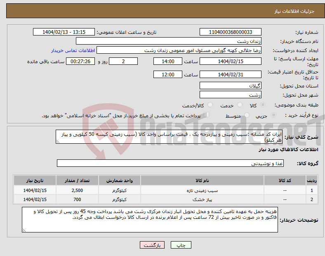Screen dimensions: 325x256
Task: Click the چاپ print button
Action: click(181, 245)
